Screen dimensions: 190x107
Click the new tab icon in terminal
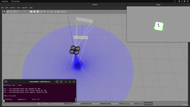coord(6,82)
